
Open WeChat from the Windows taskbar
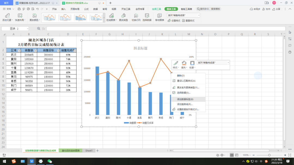[x=50, y=161]
